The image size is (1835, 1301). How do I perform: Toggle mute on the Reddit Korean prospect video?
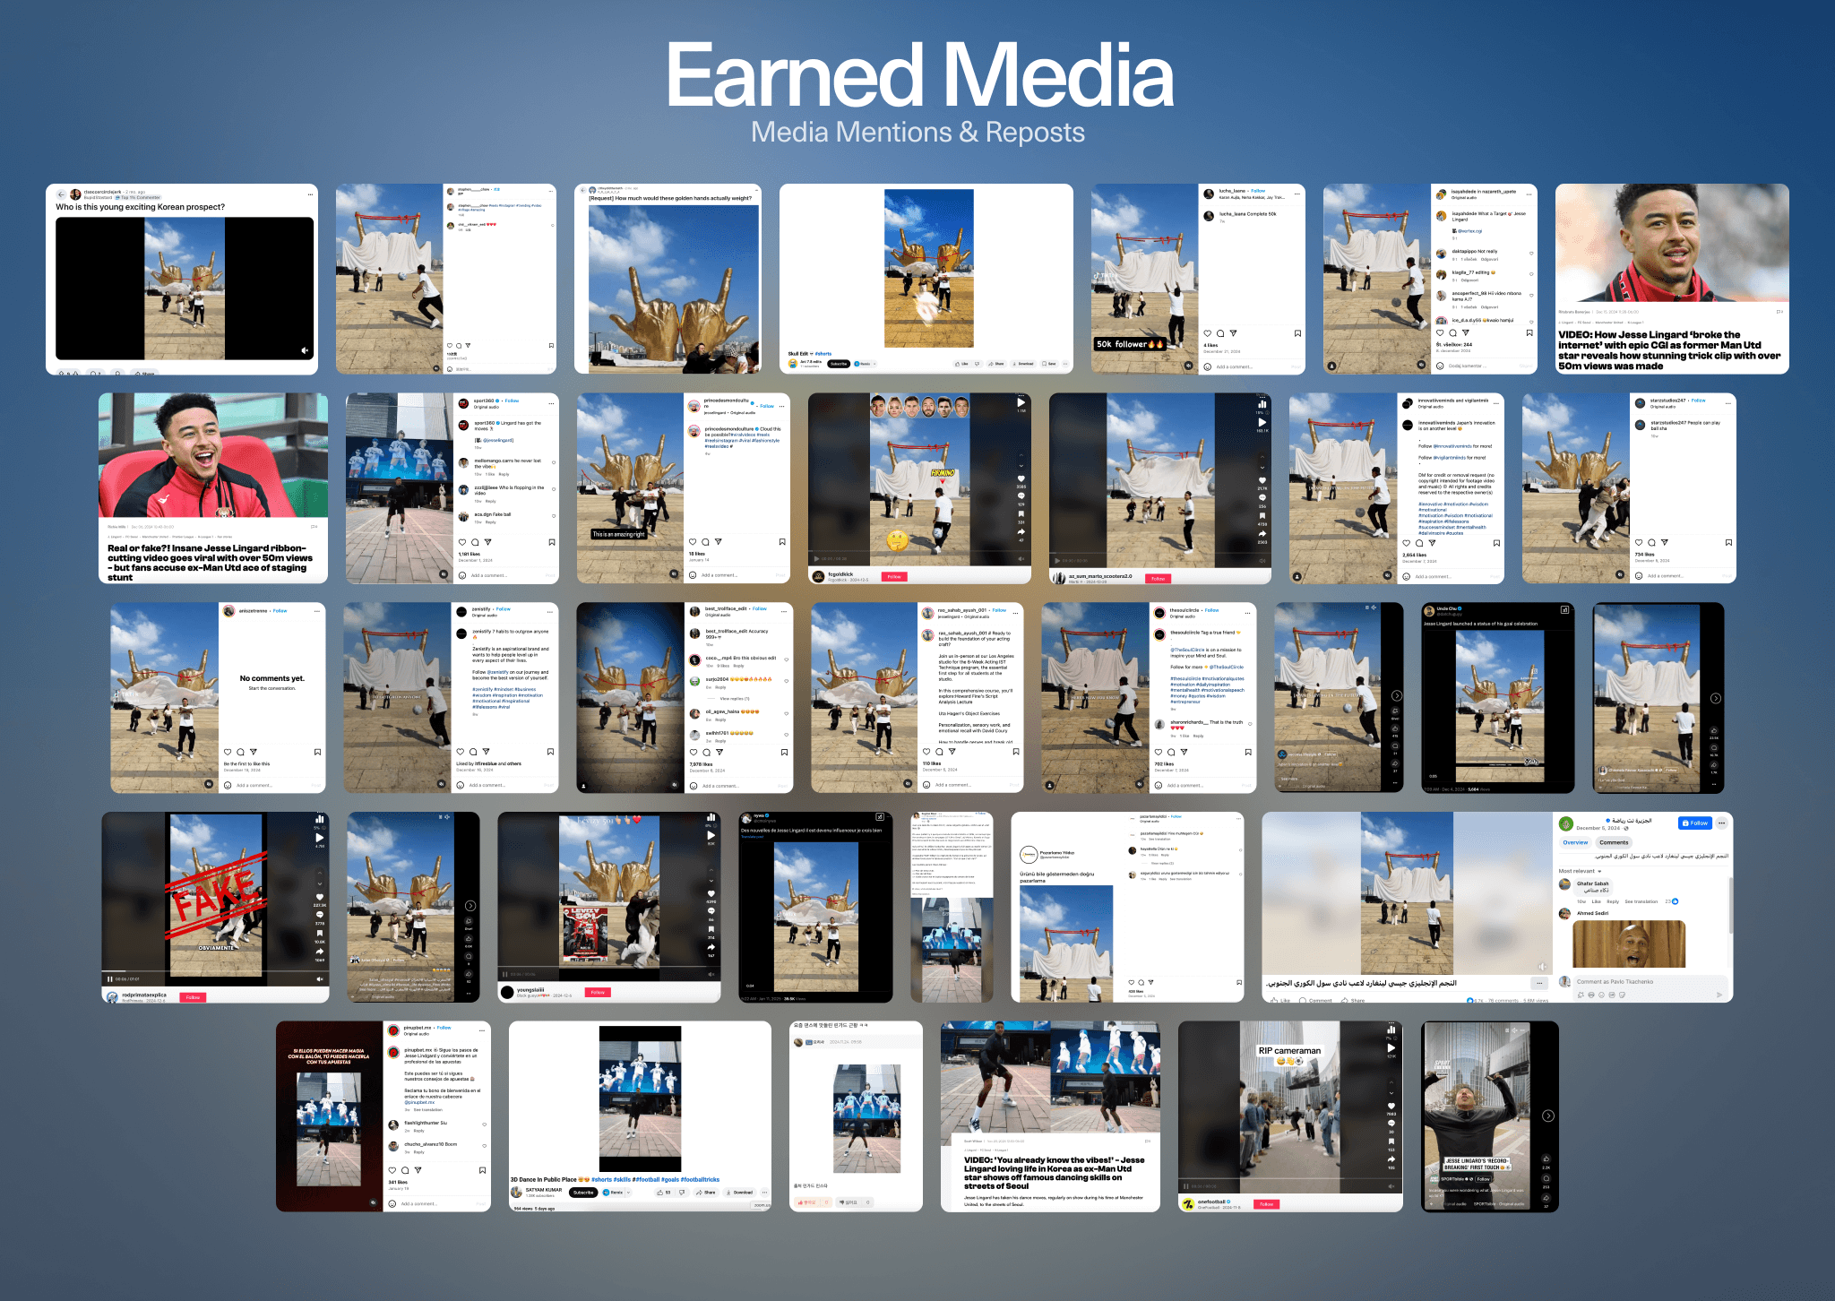[x=305, y=350]
